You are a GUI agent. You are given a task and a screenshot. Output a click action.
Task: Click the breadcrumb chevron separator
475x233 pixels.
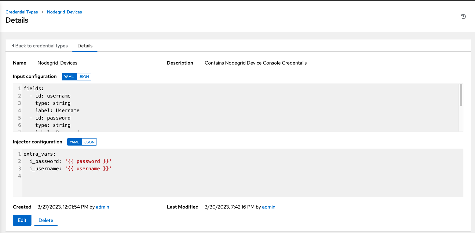(x=42, y=12)
